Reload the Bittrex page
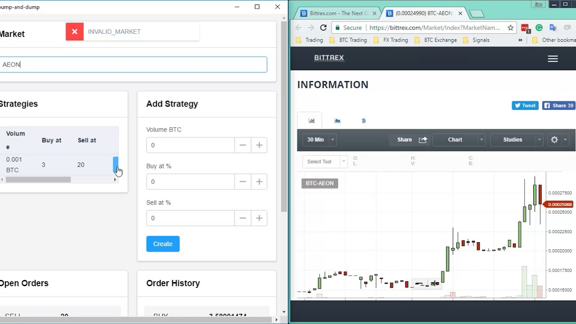Viewport: 576px width, 324px height. (323, 27)
